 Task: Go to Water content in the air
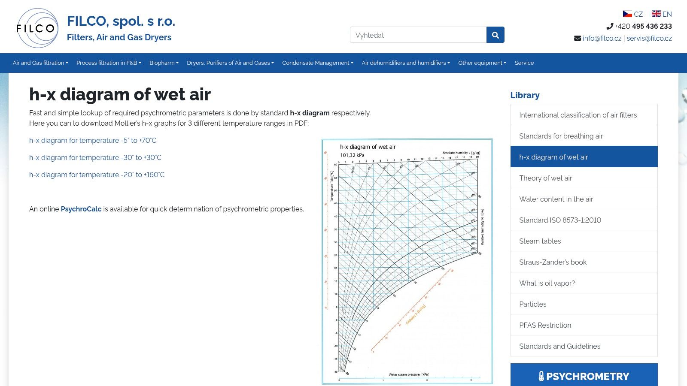click(584, 199)
